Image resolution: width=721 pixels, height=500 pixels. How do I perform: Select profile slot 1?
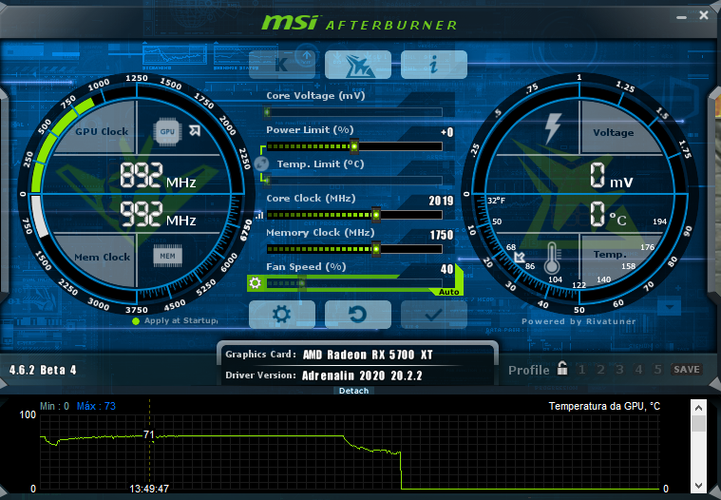tap(581, 370)
